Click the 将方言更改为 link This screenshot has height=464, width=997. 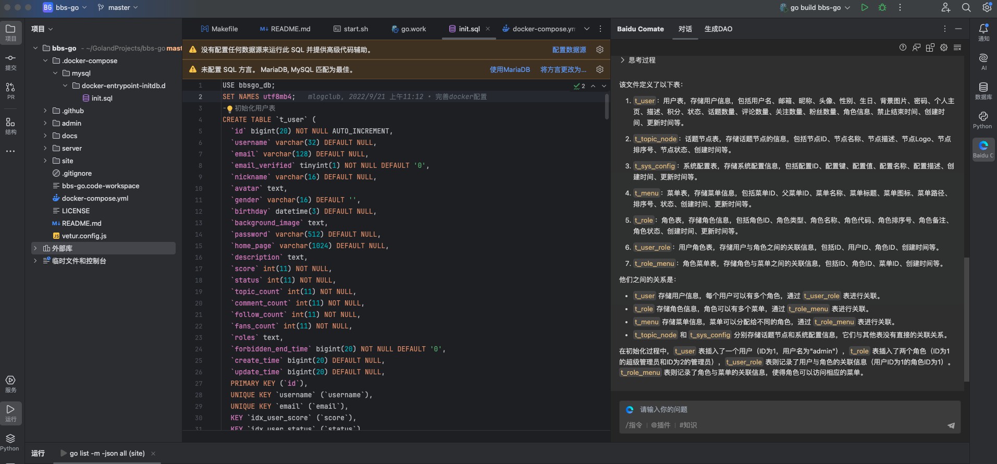(x=563, y=69)
